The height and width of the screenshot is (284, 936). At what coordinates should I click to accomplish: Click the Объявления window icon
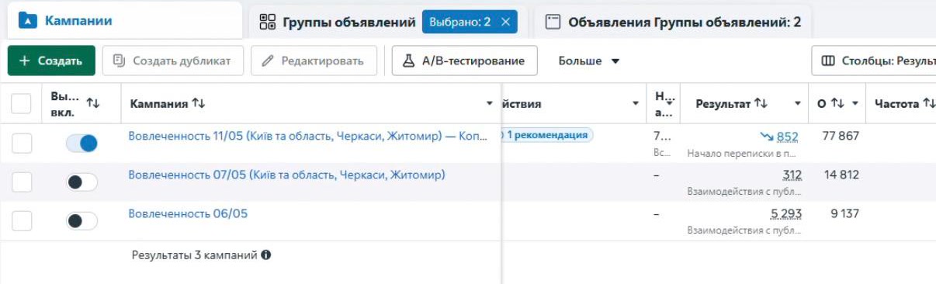coord(553,22)
